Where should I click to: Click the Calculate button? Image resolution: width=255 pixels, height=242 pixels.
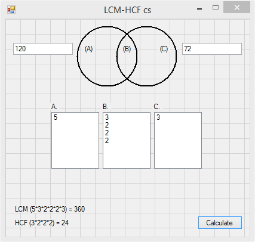coord(220,223)
